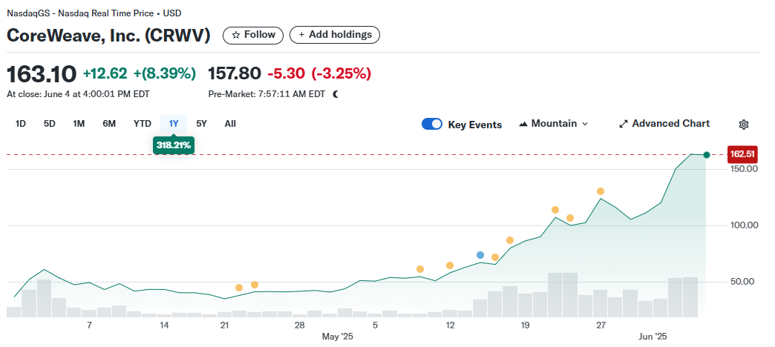Click the red 162.51 price label
This screenshot has width=775, height=347.
(742, 154)
